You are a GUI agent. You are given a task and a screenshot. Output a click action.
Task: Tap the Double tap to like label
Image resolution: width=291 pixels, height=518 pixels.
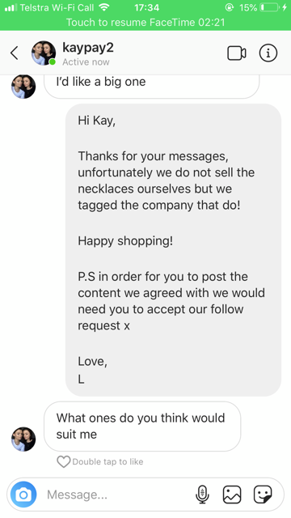(x=108, y=461)
